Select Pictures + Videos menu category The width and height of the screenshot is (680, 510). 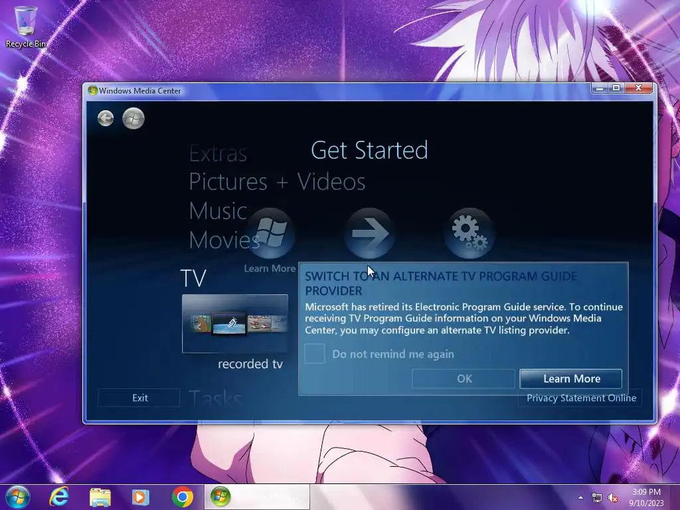point(277,181)
